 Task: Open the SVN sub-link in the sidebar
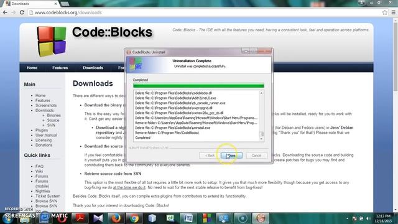pyautogui.click(x=51, y=125)
